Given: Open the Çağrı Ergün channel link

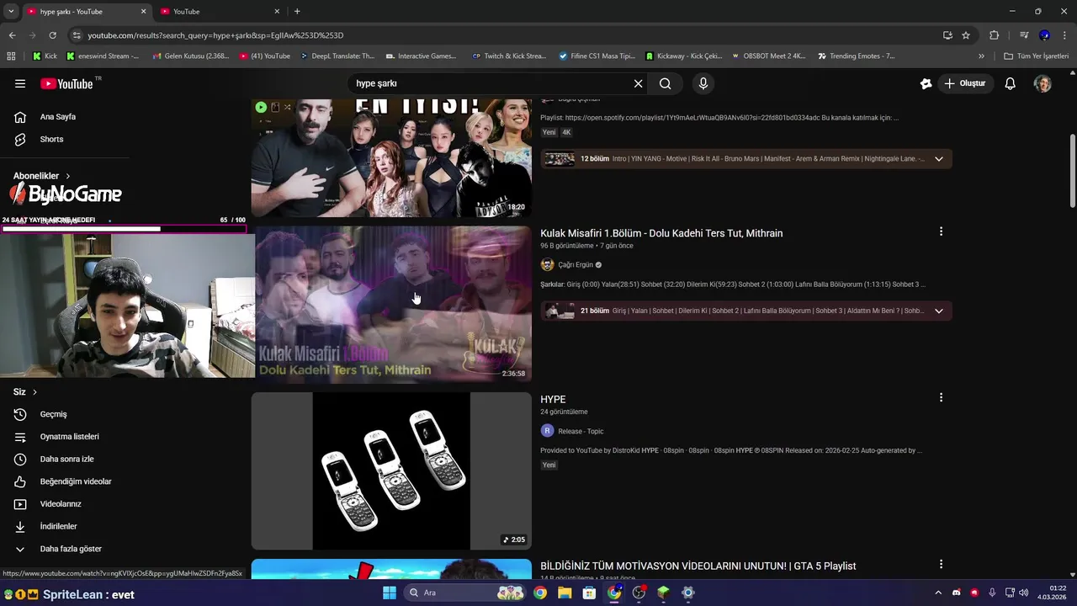Looking at the screenshot, I should tap(575, 265).
